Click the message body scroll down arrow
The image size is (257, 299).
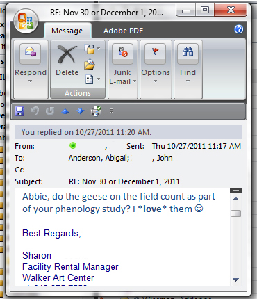[x=236, y=280]
